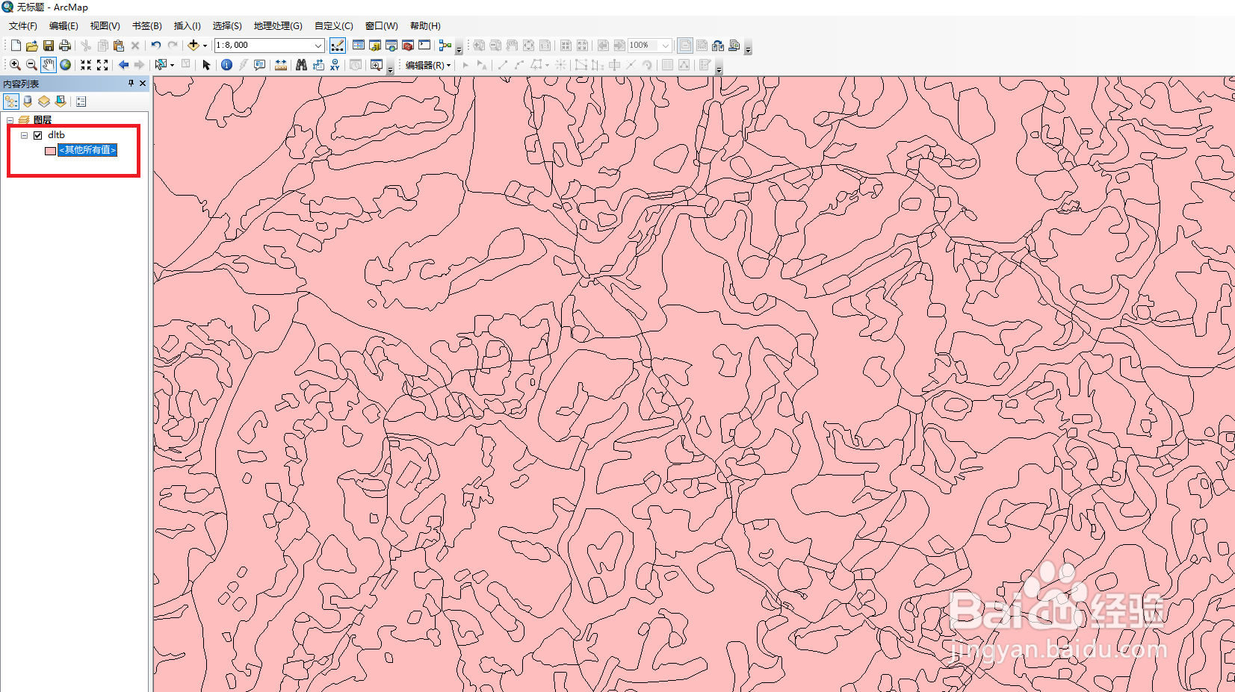Image resolution: width=1235 pixels, height=692 pixels.
Task: Select the Zoom Out tool
Action: pos(31,65)
